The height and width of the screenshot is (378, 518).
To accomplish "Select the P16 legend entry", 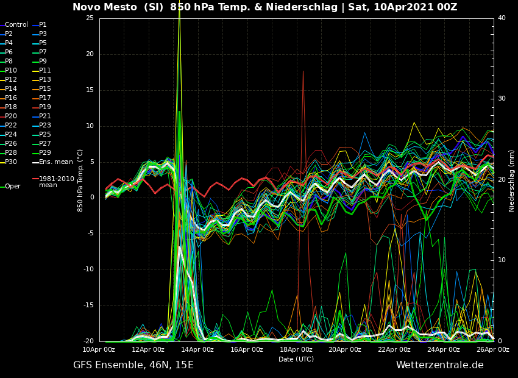I will [11, 98].
